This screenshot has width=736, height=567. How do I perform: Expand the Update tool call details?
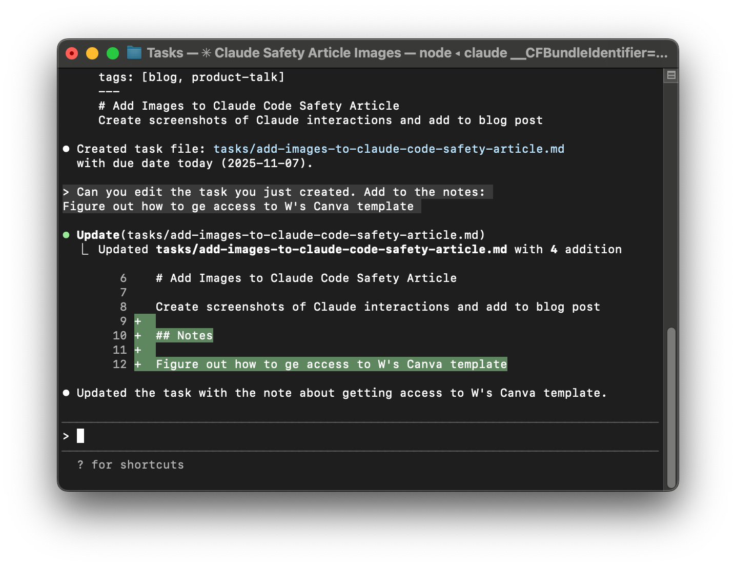point(97,235)
